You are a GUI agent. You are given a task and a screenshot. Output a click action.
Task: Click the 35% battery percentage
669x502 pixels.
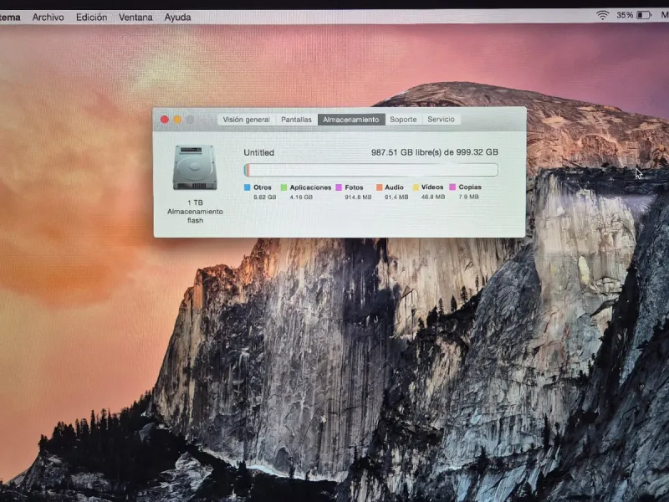click(625, 15)
